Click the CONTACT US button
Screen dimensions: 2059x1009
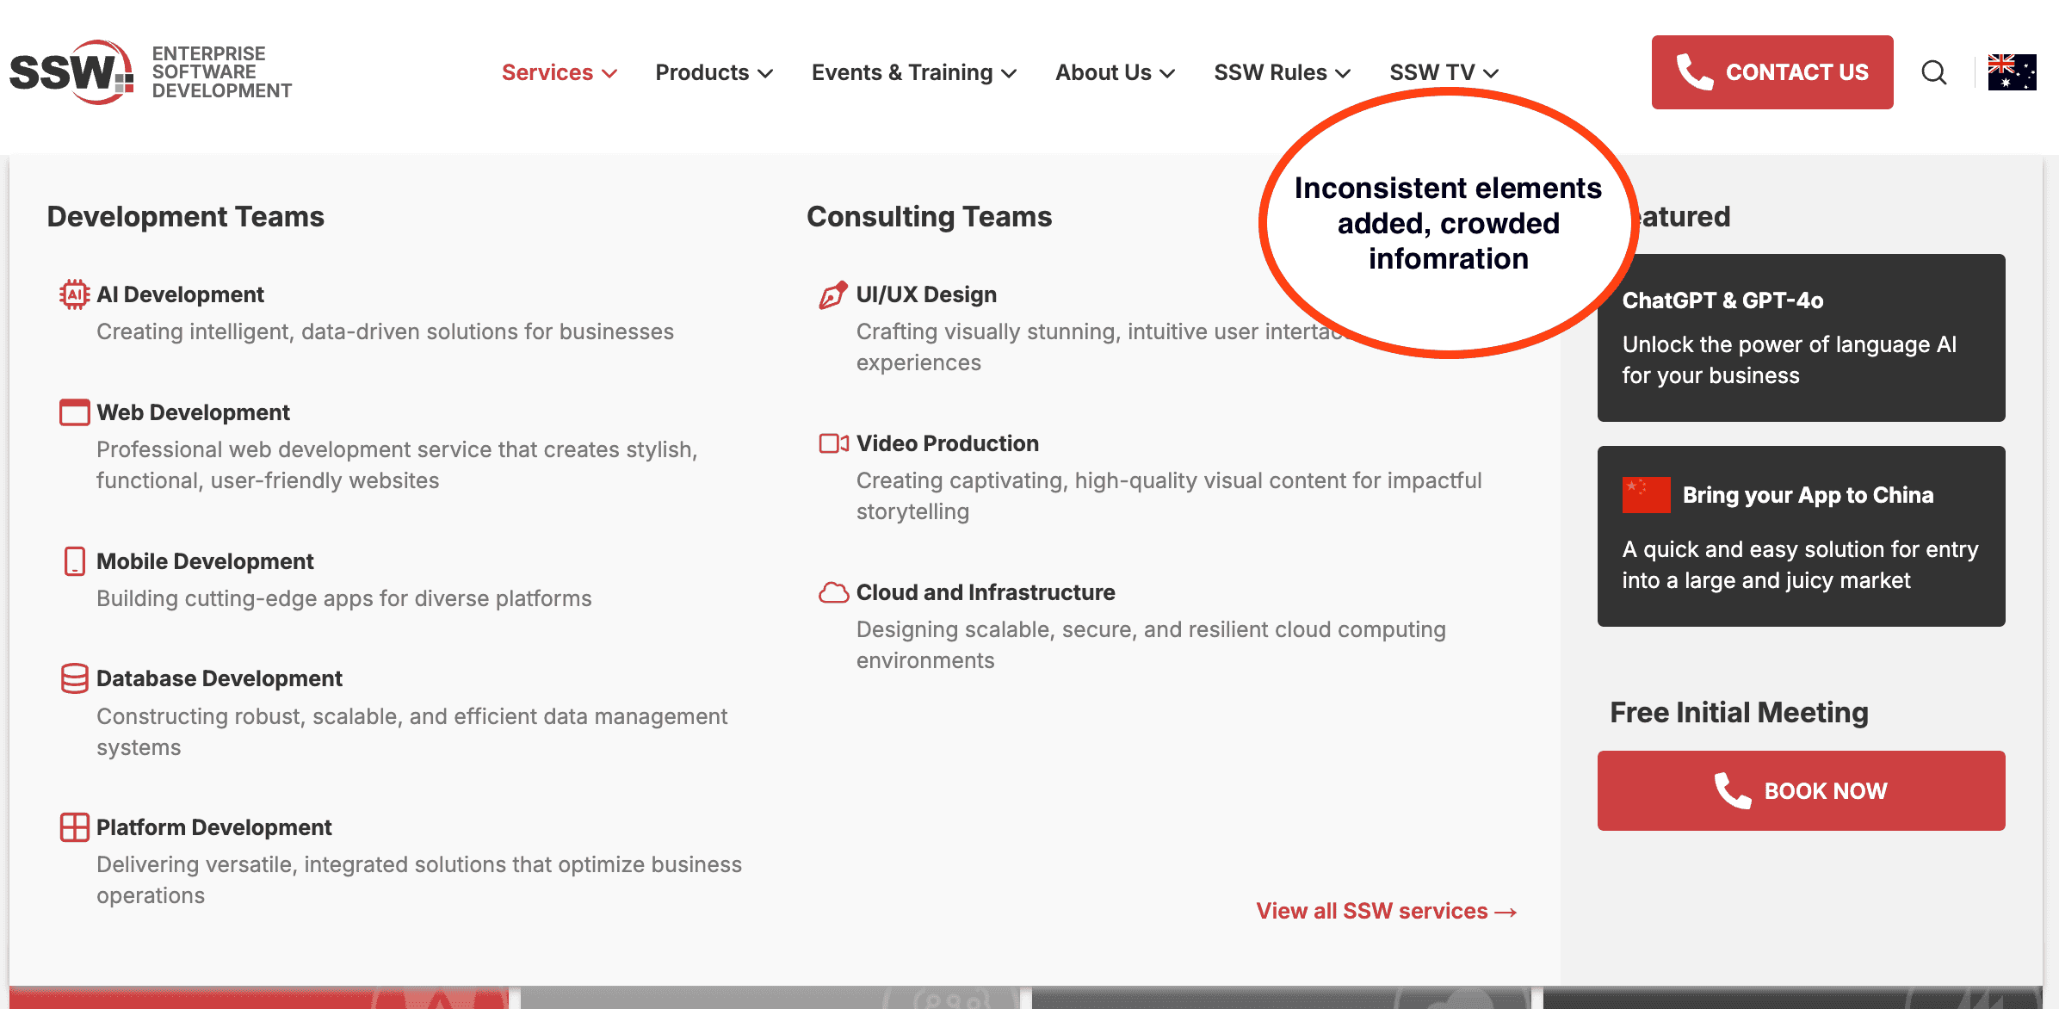point(1772,72)
